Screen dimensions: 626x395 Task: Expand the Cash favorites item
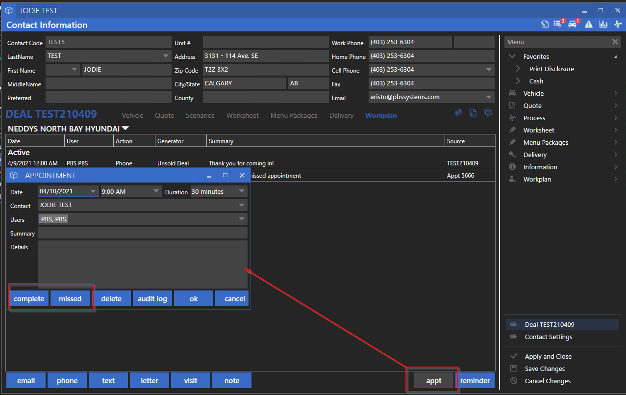click(x=519, y=81)
